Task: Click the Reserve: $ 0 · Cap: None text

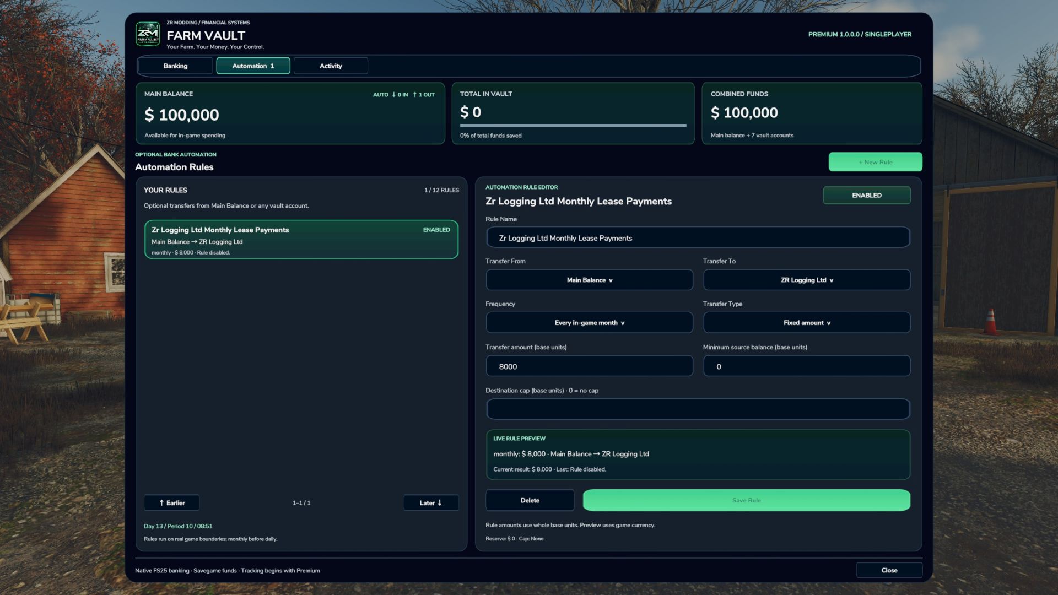Action: (514, 539)
